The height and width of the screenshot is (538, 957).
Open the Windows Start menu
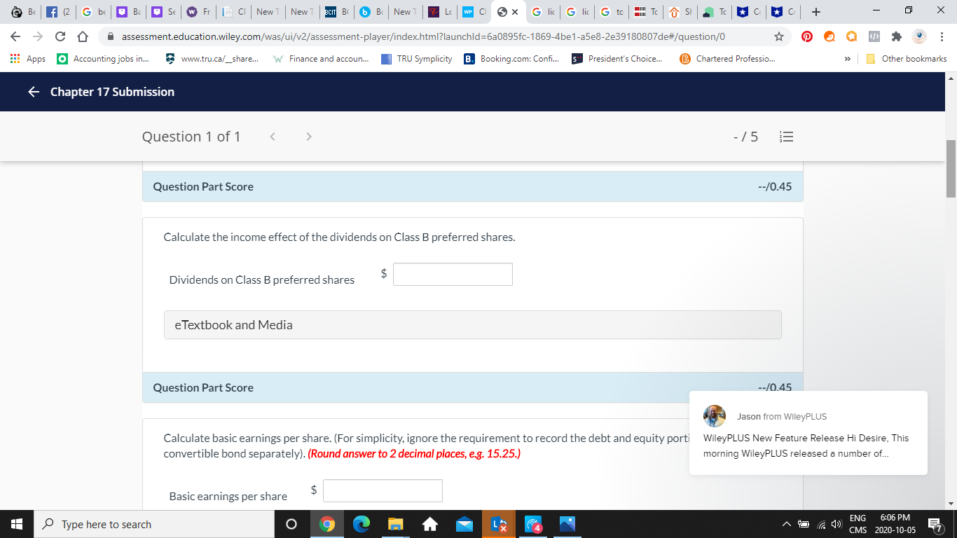click(16, 524)
